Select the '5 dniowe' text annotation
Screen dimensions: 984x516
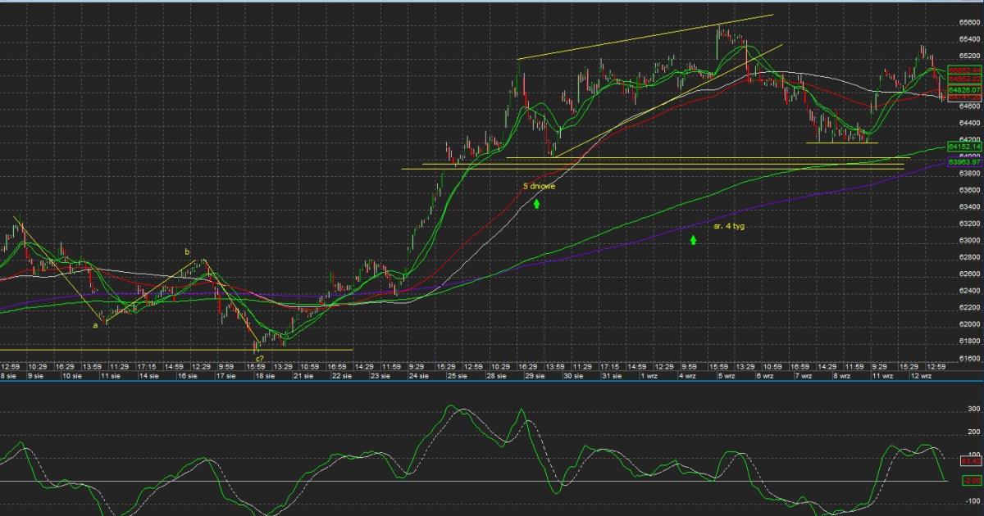[539, 186]
